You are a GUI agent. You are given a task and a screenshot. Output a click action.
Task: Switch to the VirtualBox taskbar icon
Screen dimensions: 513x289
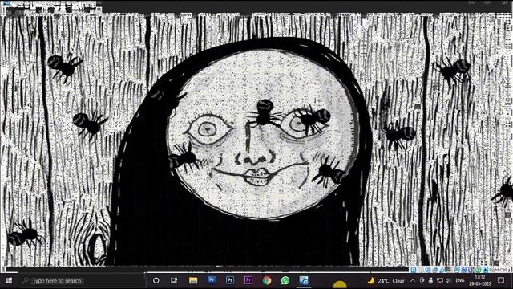click(x=304, y=280)
